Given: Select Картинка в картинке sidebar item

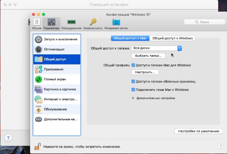Looking at the screenshot, I should pyautogui.click(x=39, y=89).
